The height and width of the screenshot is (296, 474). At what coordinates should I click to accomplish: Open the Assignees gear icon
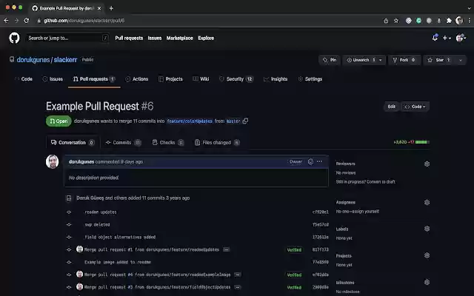pyautogui.click(x=427, y=202)
